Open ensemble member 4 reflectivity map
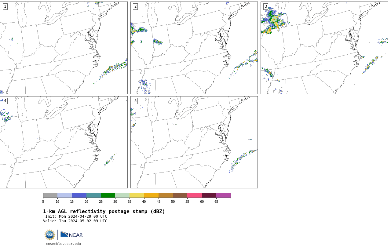The height and width of the screenshot is (247, 391). point(64,142)
